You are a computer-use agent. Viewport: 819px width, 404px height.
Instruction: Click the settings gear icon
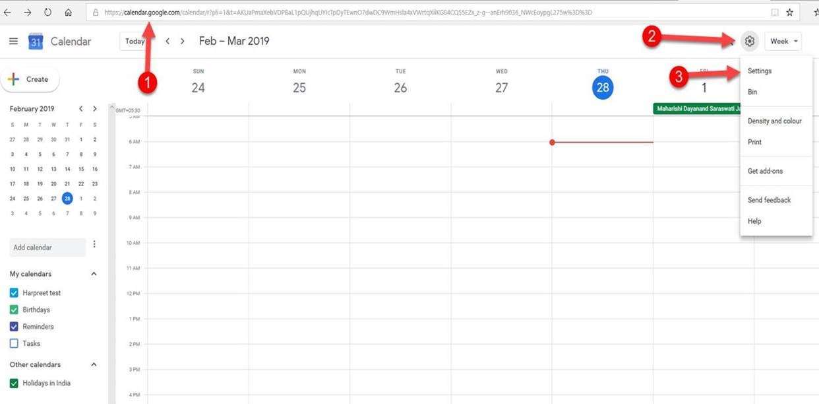749,41
